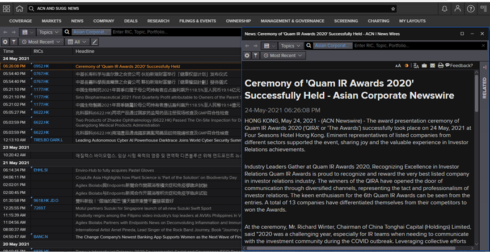This screenshot has height=252, width=490.
Task: Open the FILINGS & EVENTS menu
Action: coord(197,21)
